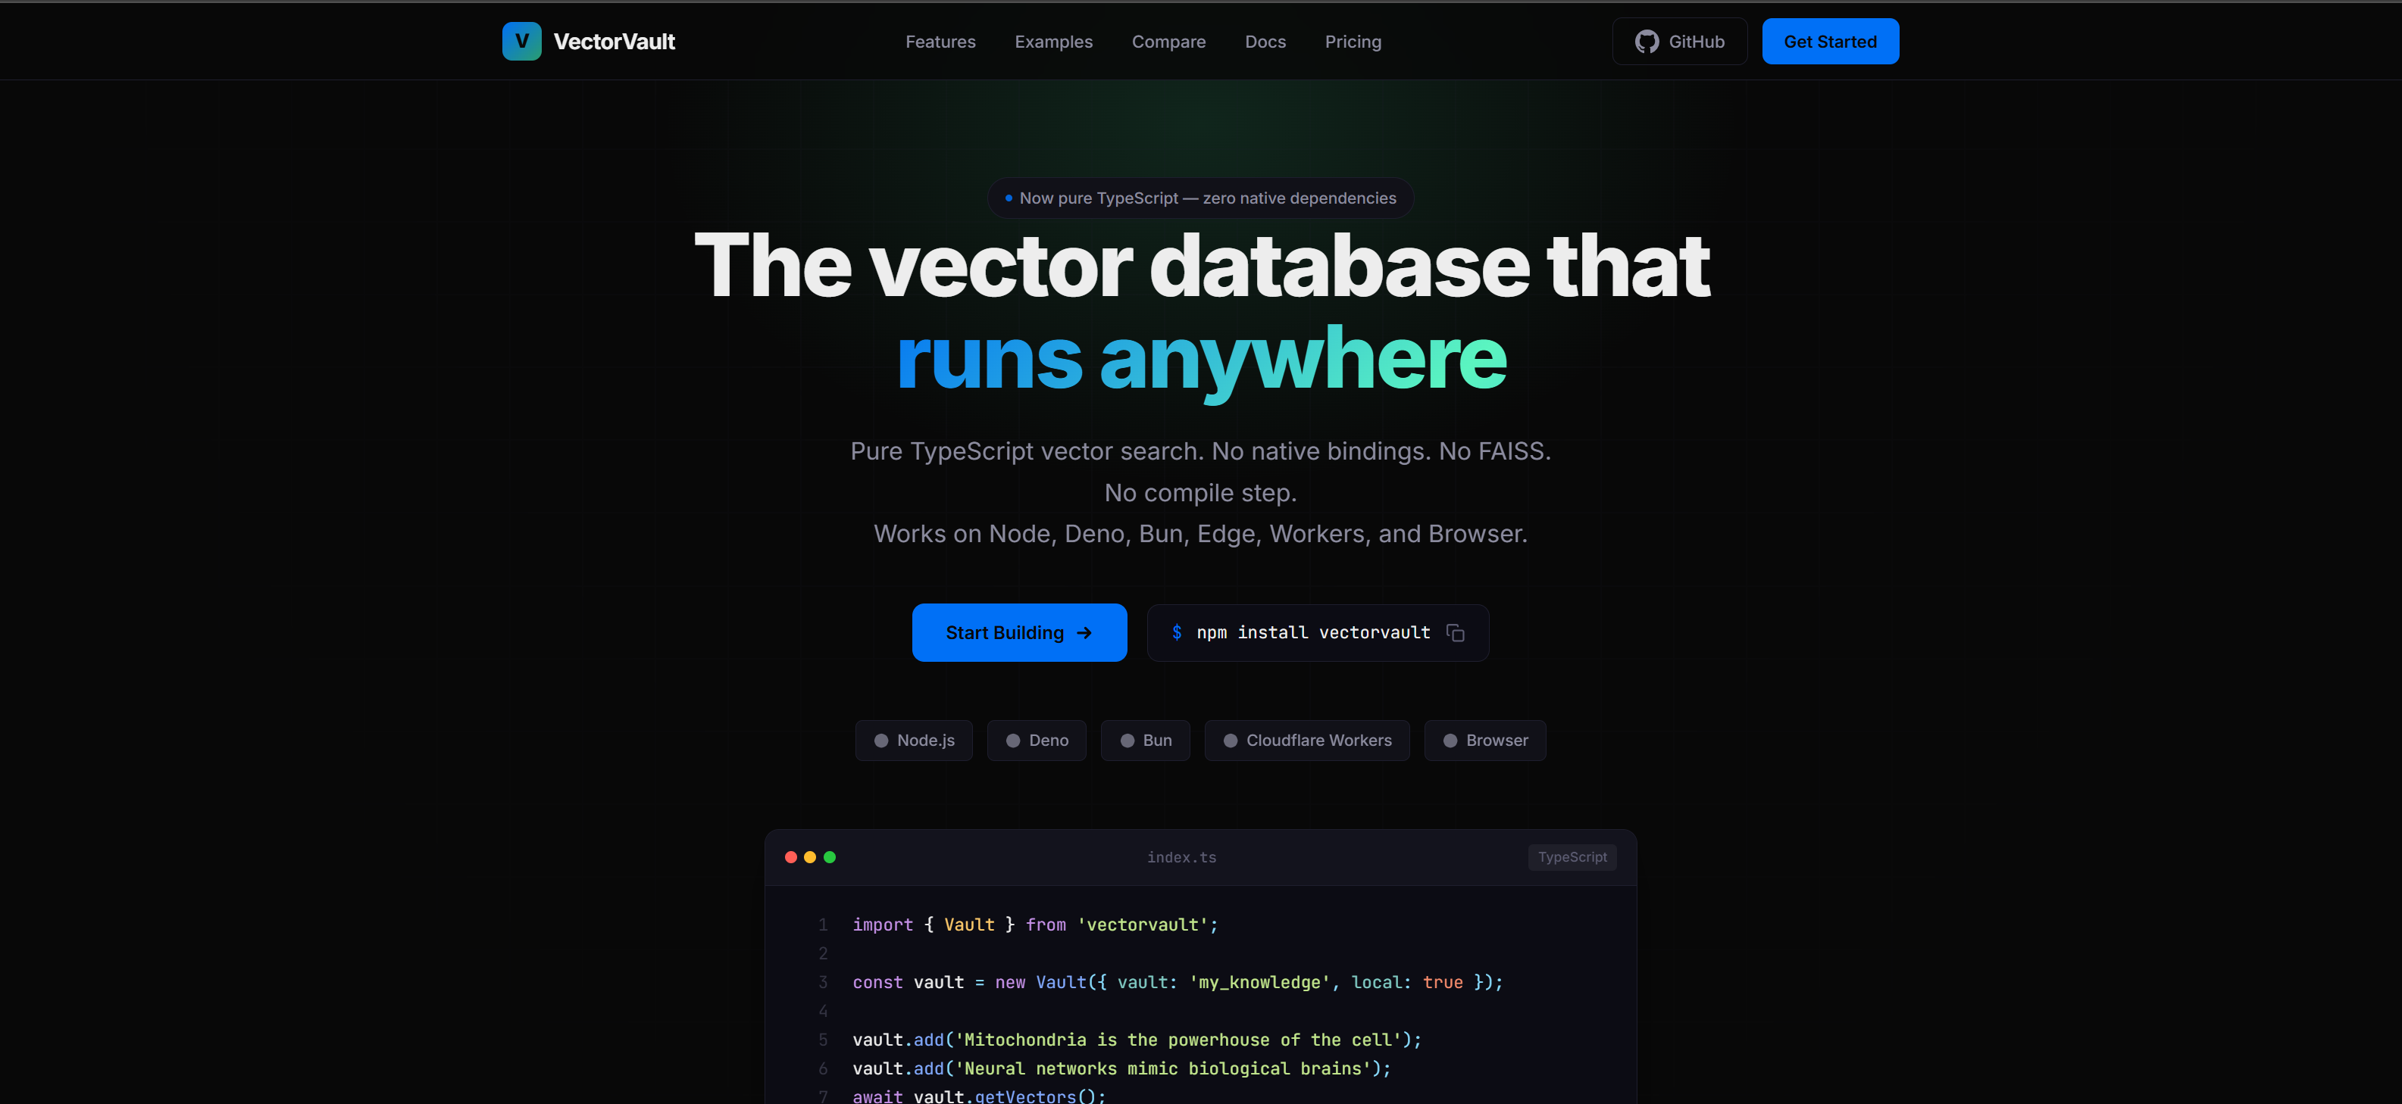2402x1104 pixels.
Task: Click the yellow traffic light on code window
Action: [x=810, y=856]
